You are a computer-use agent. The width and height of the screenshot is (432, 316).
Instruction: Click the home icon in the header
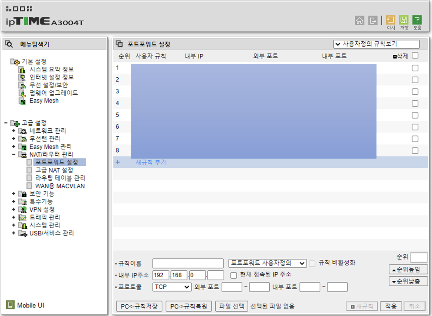coord(359,21)
